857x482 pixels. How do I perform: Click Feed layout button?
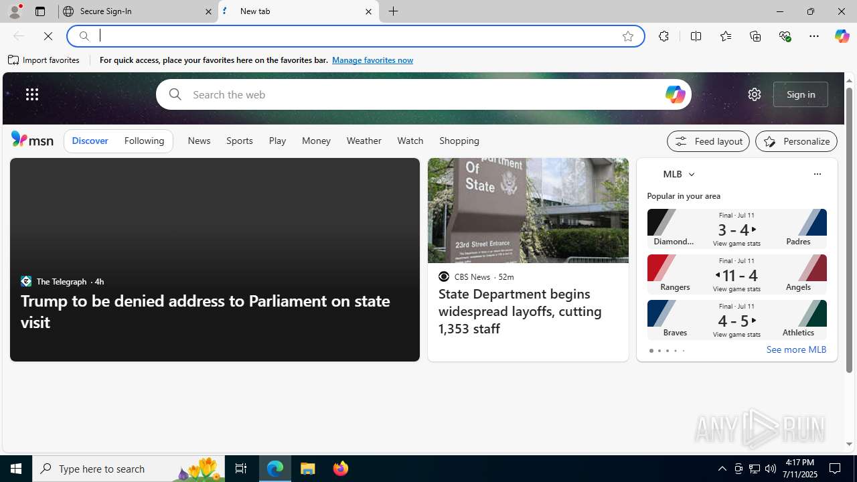click(708, 141)
